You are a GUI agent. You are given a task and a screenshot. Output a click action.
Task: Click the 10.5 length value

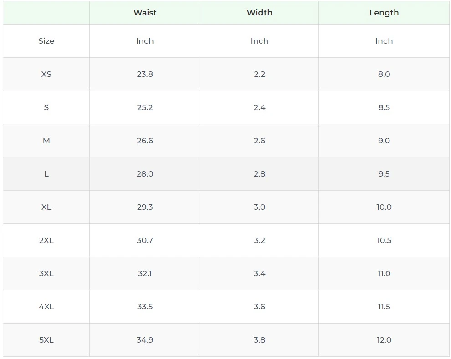384,240
